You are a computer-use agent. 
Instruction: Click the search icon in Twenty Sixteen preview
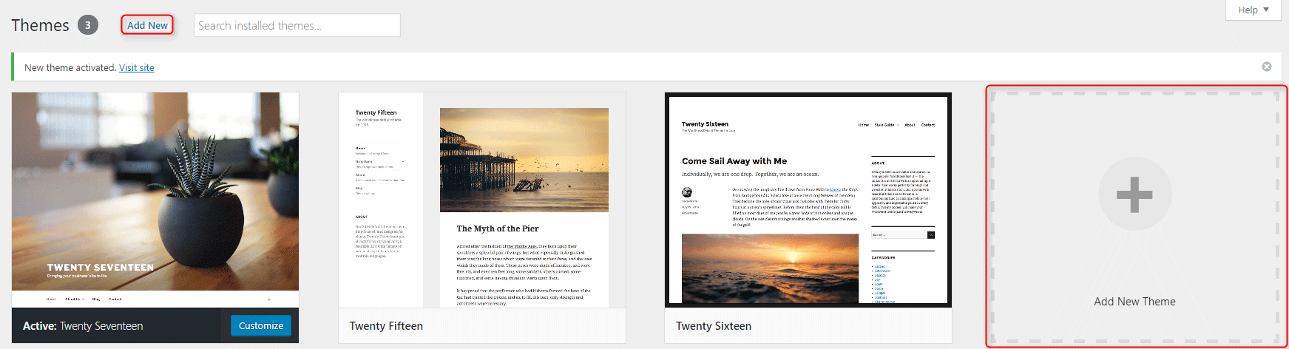tap(930, 235)
